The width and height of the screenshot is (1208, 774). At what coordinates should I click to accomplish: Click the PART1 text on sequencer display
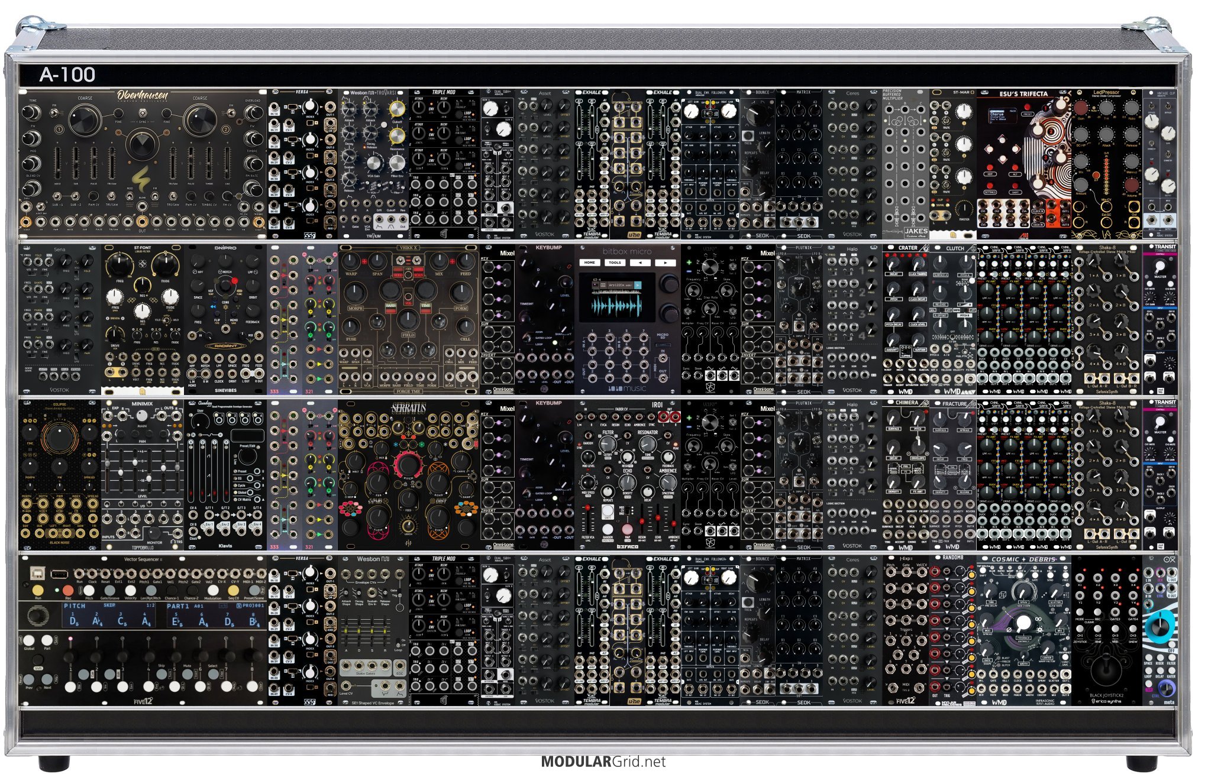(179, 606)
